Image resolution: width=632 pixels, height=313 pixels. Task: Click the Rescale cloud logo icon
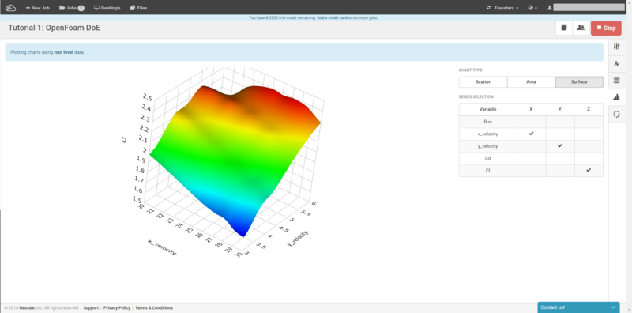[10, 8]
